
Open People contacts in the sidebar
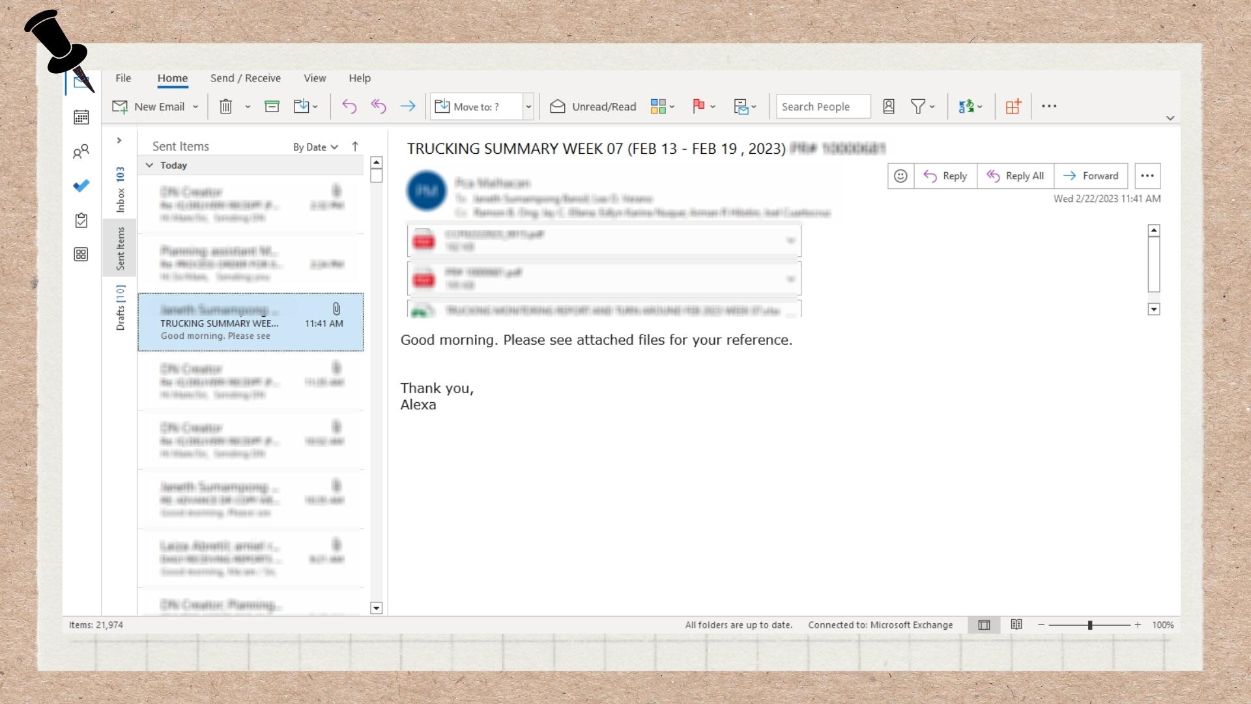81,152
